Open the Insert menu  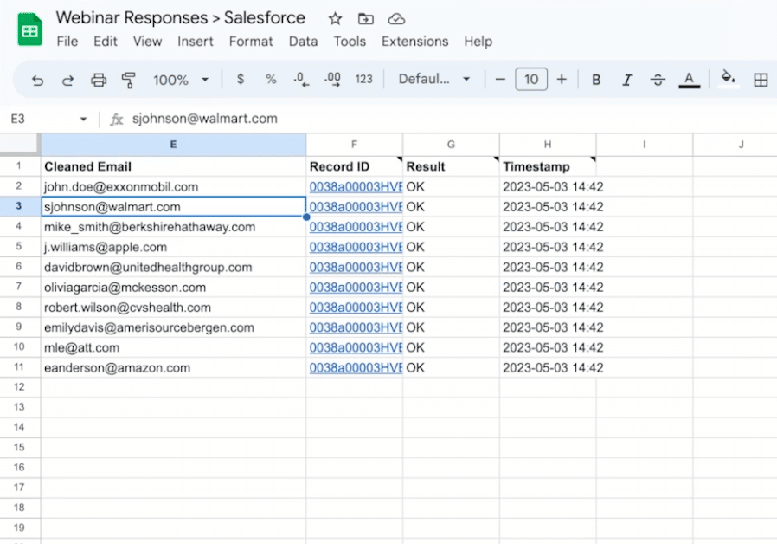196,42
